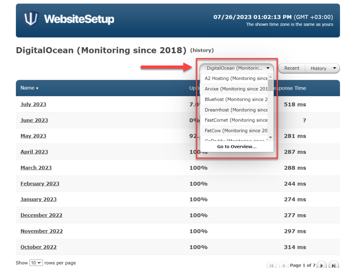Open the July 2023 report link
Image resolution: width=355 pixels, height=268 pixels.
33,104
